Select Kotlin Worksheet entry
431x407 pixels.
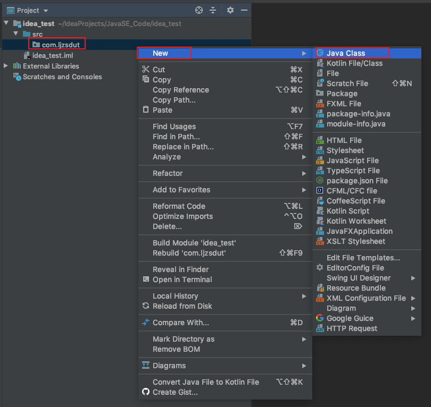pos(367,221)
